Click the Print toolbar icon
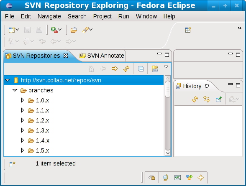 39,30
